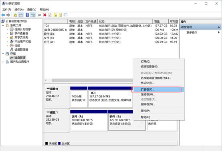The width and height of the screenshot is (222, 151).
Task: Choose 打开(O) from the context menu
Action: (x=159, y=62)
